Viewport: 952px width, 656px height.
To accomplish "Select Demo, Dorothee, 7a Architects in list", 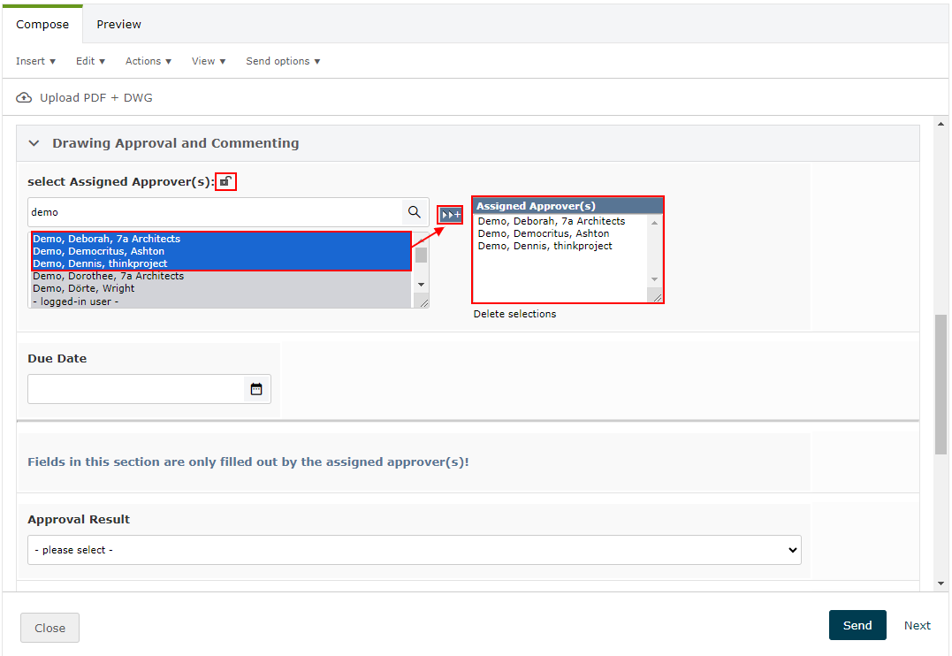I will pos(108,276).
